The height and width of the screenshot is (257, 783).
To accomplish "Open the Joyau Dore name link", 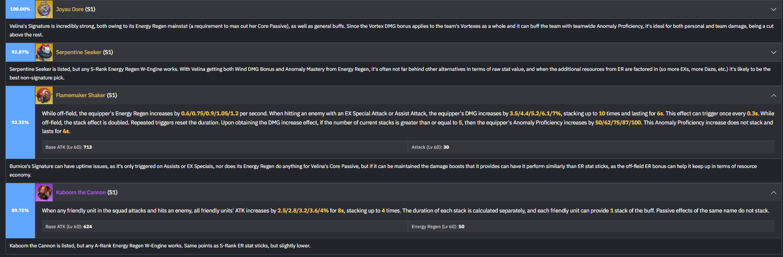I will pos(69,9).
